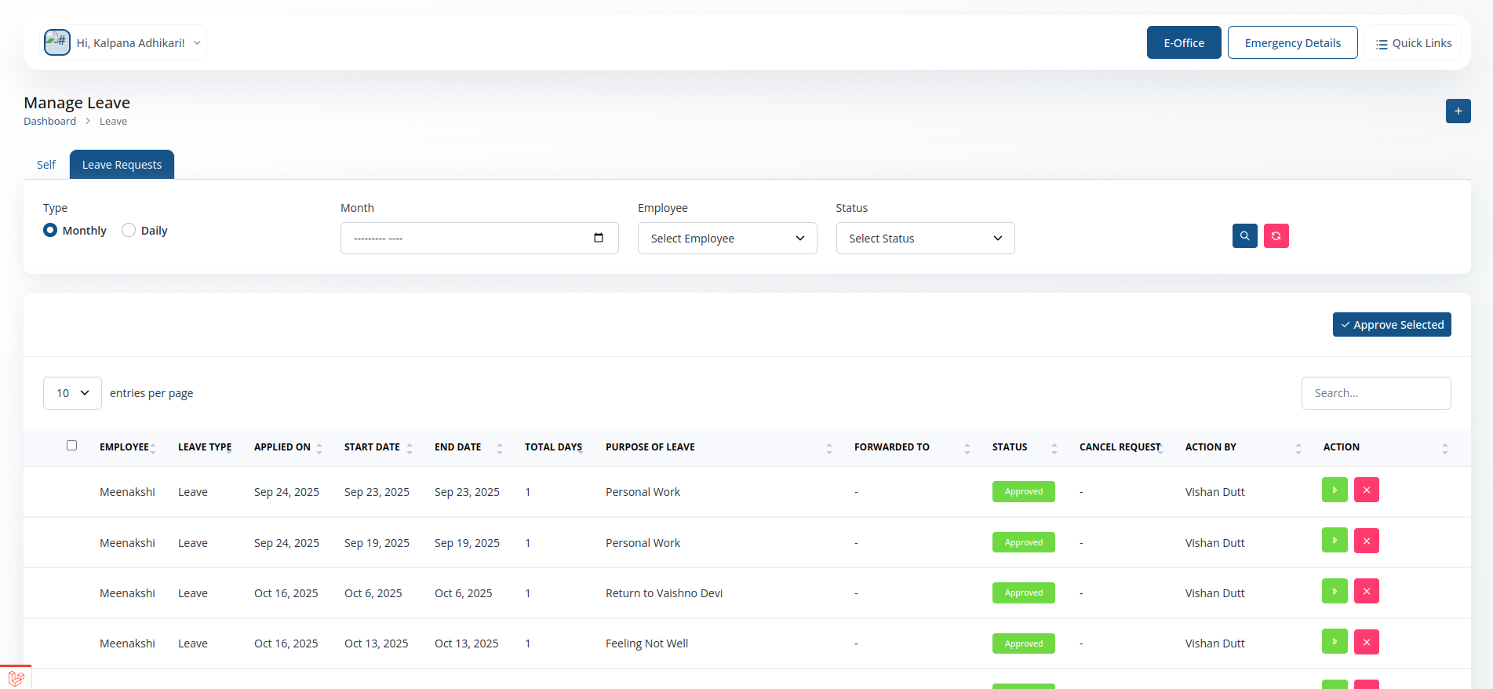Click user avatar next to Kalpana Adhikari
This screenshot has height=689, width=1493.
click(57, 42)
